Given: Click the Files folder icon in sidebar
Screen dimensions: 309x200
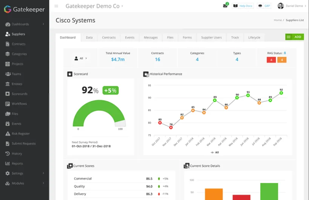Looking at the screenshot, I should [8, 114].
